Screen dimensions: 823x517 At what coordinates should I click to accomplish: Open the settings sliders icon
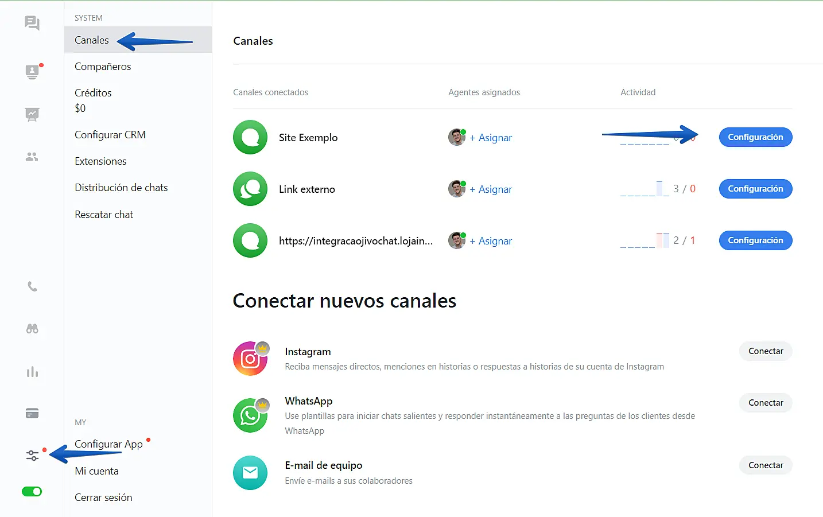click(x=32, y=456)
